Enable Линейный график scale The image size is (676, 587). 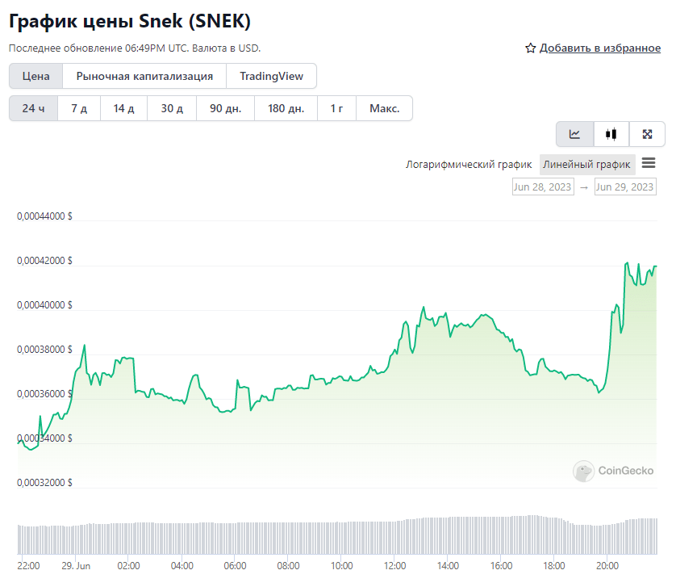(586, 165)
